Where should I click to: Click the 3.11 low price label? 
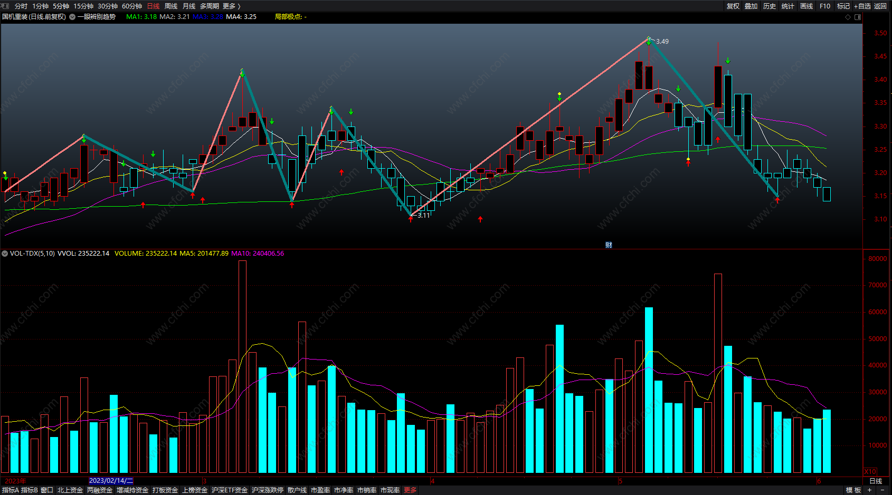pyautogui.click(x=424, y=216)
